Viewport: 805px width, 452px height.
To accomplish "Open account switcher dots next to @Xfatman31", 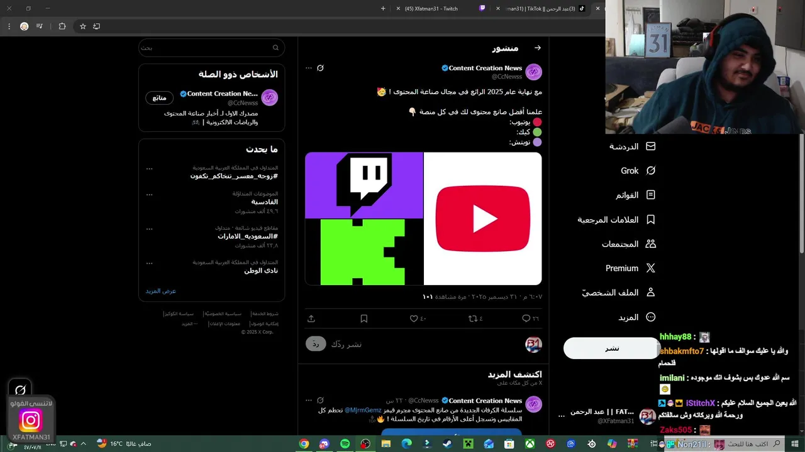I will (x=562, y=416).
